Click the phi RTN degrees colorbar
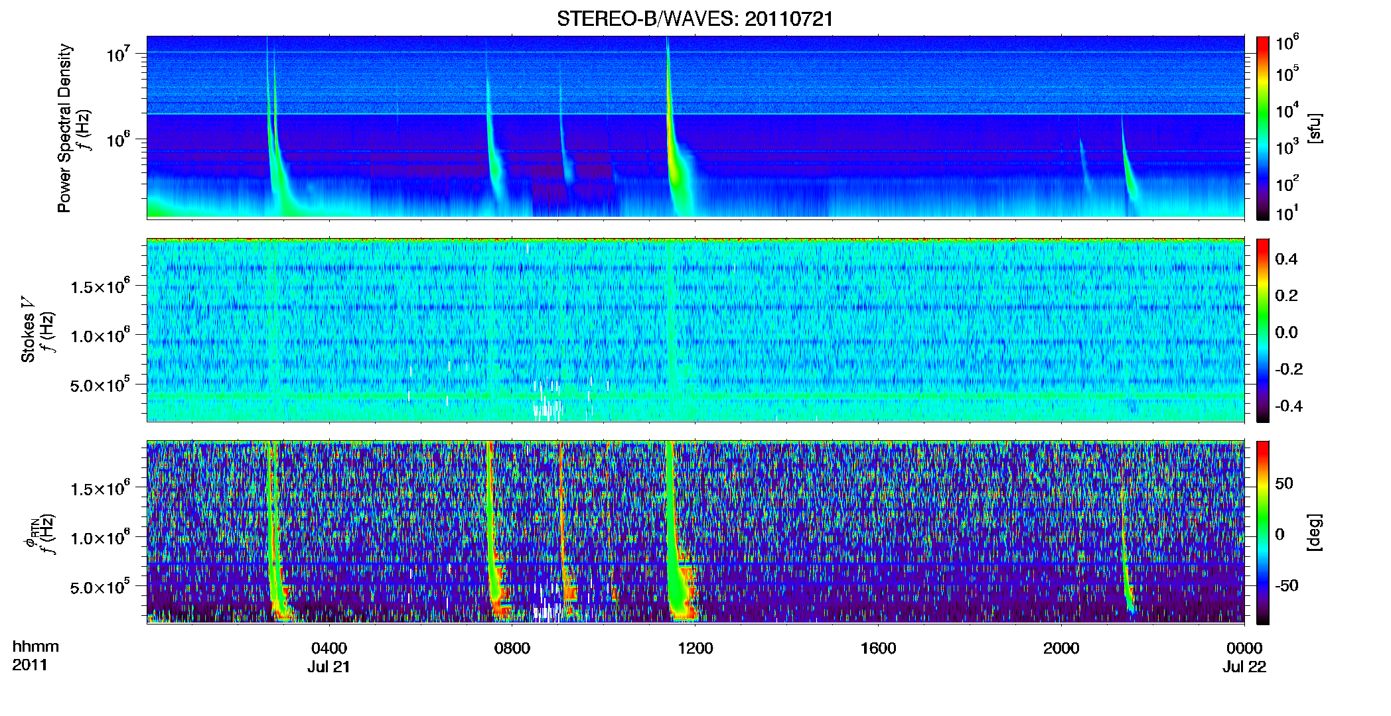This screenshot has width=1391, height=716. (x=1263, y=532)
